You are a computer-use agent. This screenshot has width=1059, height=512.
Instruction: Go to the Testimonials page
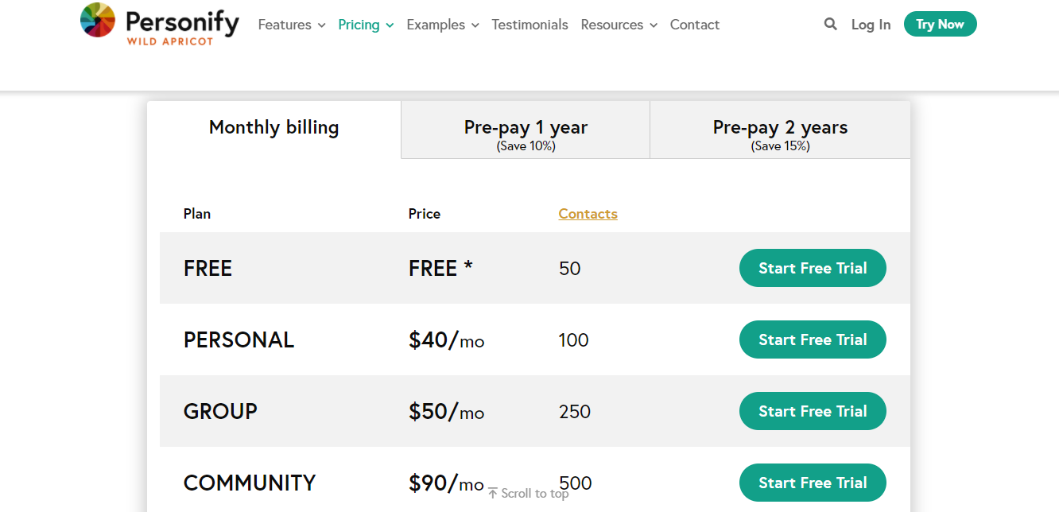point(529,25)
